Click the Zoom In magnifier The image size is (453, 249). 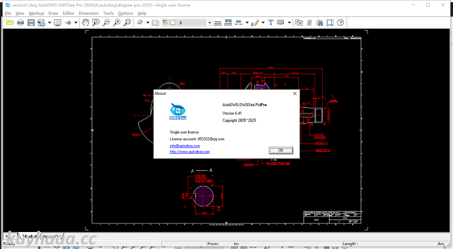117,23
